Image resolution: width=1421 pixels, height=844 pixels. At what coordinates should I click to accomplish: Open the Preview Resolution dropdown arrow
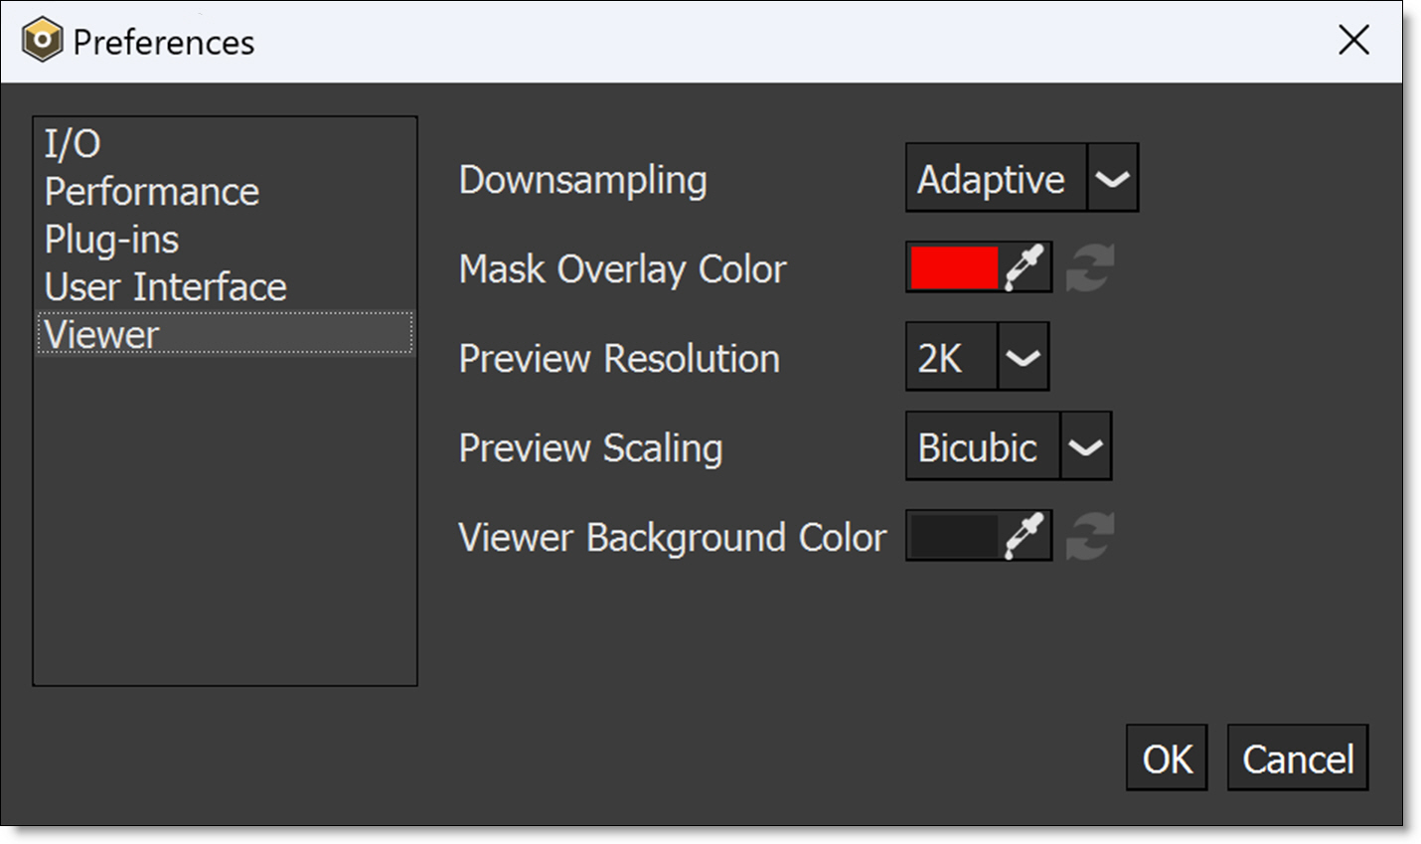[x=1023, y=358]
